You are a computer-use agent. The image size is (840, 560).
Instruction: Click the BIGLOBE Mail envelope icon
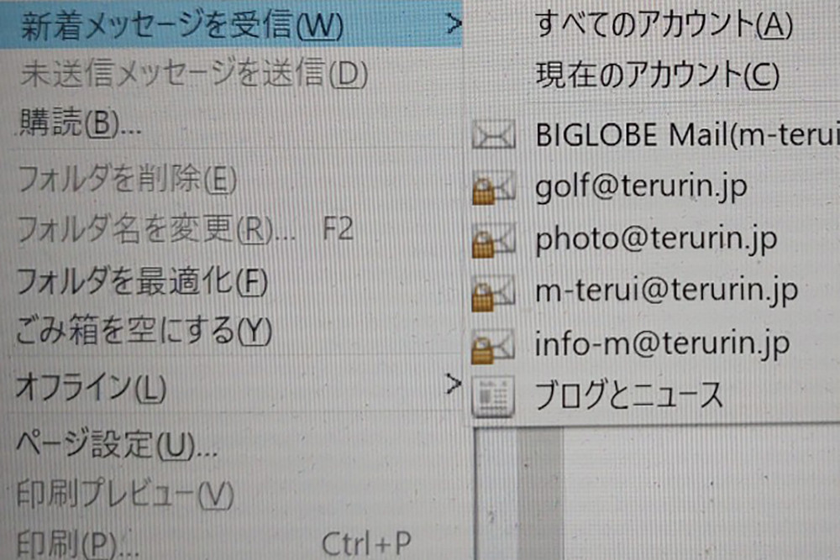tap(494, 135)
